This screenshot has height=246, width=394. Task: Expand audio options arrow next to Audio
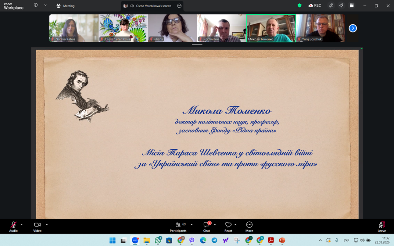pos(21,225)
